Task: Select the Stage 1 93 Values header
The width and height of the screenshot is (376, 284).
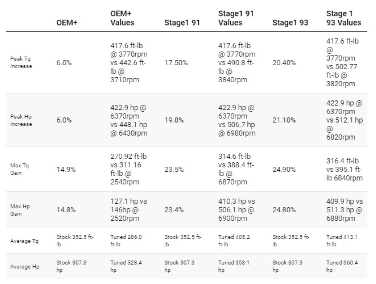Action: [x=343, y=18]
